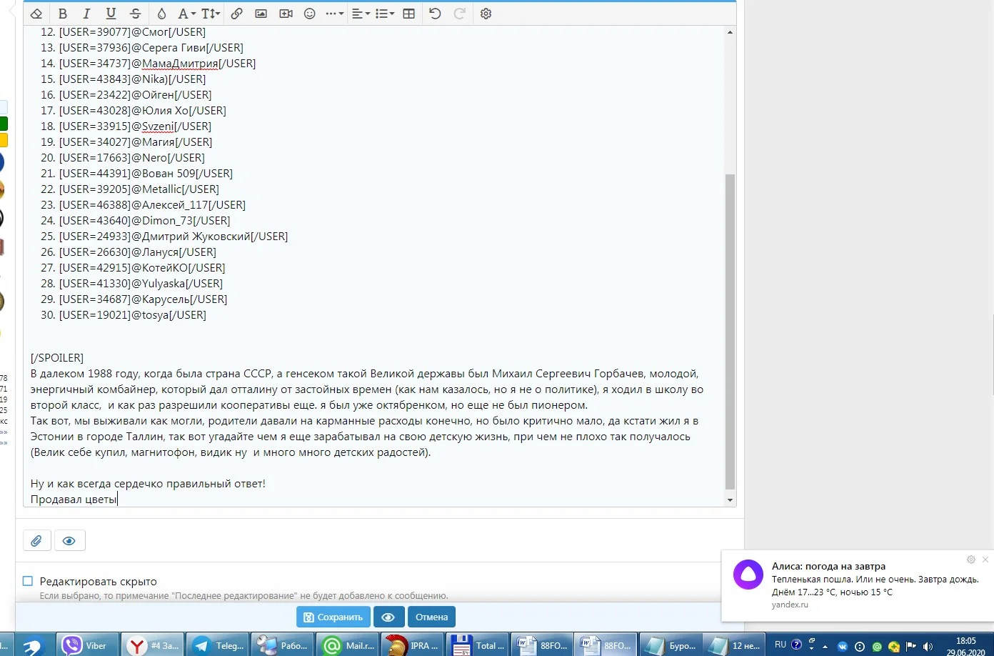The image size is (994, 656).
Task: Apply italic formatting
Action: click(86, 13)
